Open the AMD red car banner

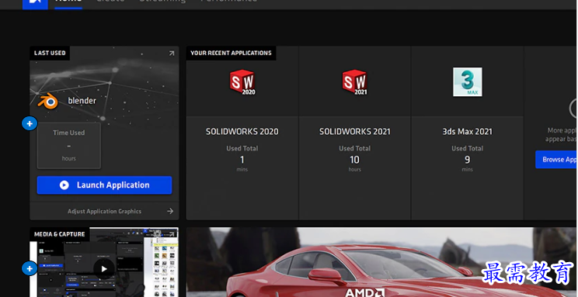[x=382, y=262]
